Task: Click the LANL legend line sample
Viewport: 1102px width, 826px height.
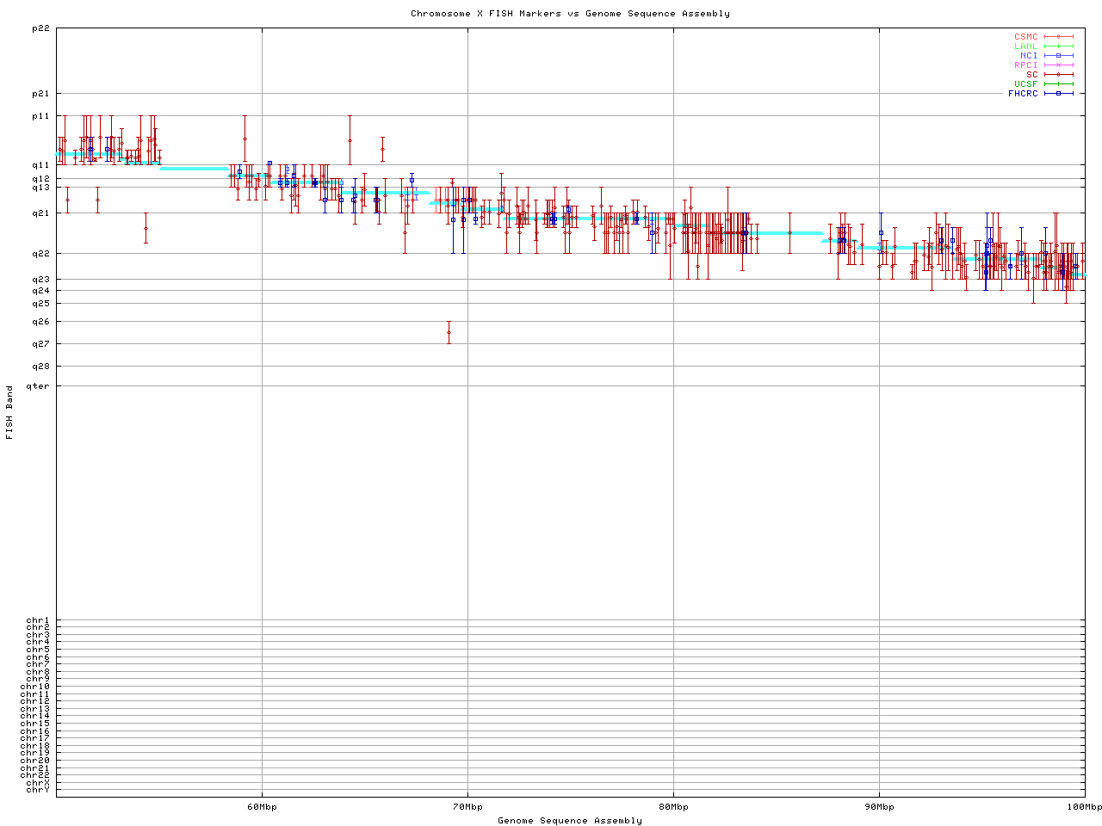Action: coord(1058,46)
